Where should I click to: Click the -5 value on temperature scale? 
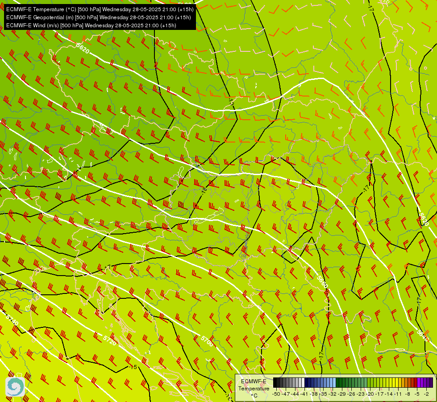pos(416,394)
